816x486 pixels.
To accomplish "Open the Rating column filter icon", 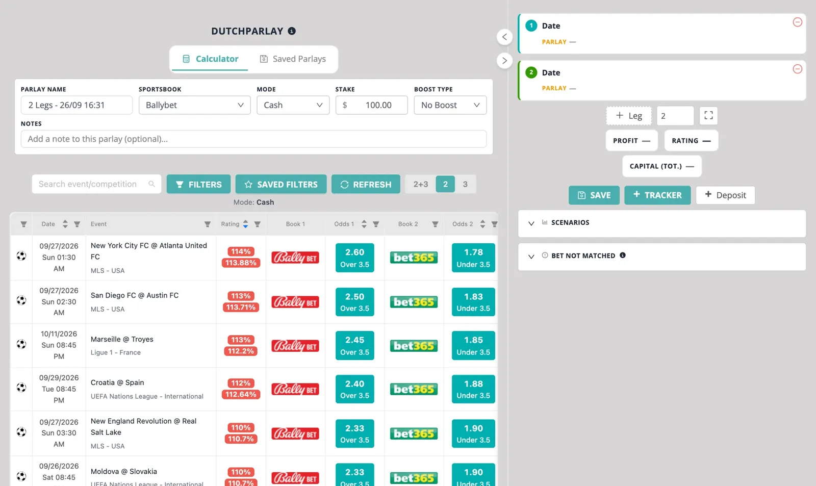I will (258, 224).
